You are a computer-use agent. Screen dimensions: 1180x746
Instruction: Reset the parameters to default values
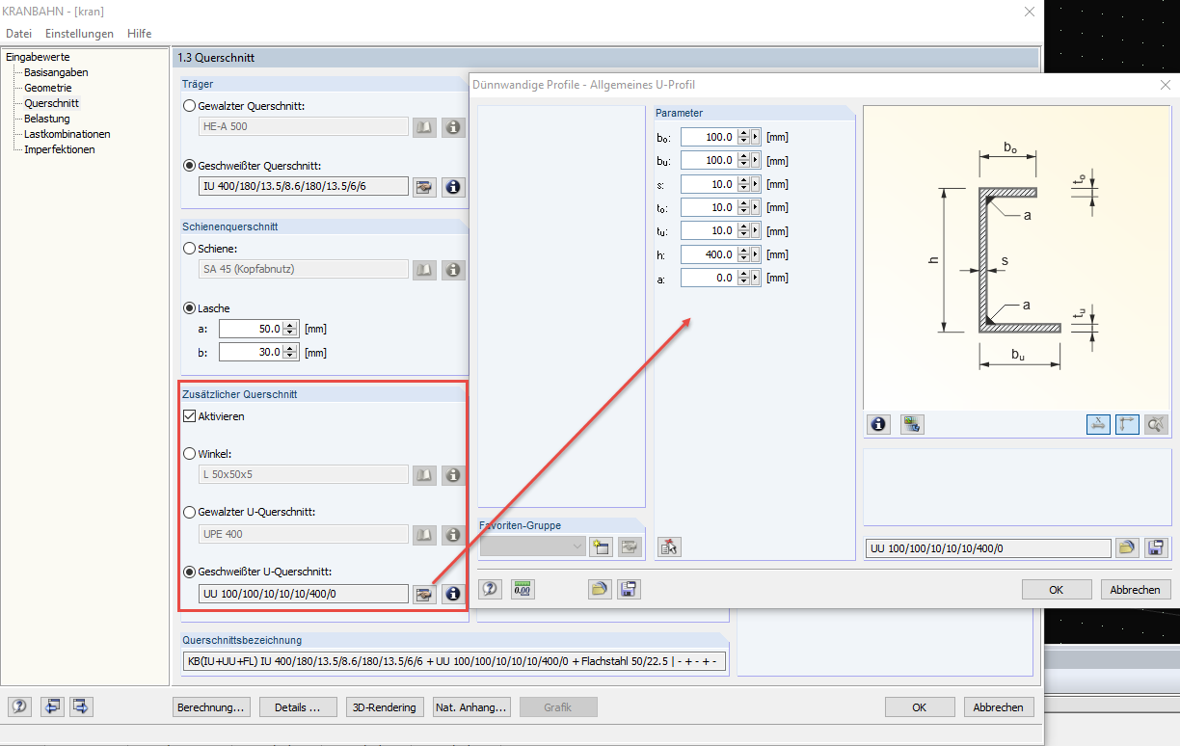click(x=669, y=546)
